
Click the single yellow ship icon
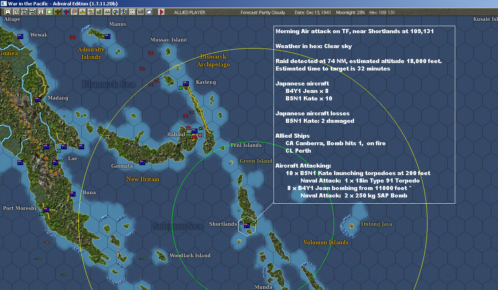tap(83, 12)
